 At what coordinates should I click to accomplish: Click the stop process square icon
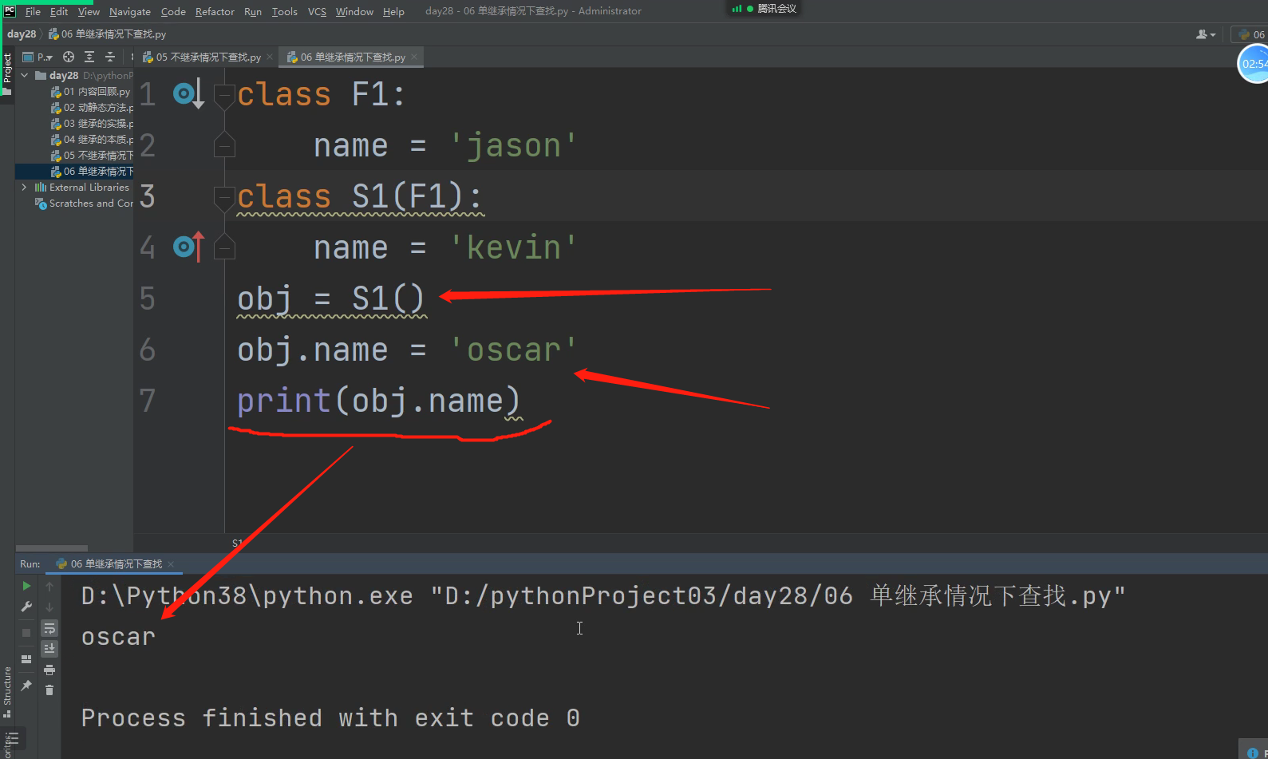tap(26, 632)
